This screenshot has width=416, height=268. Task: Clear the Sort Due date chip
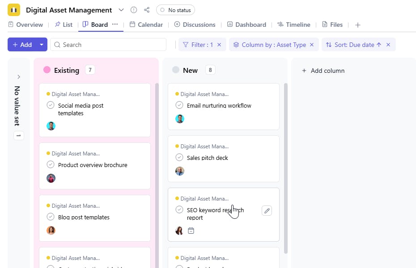[x=388, y=45]
